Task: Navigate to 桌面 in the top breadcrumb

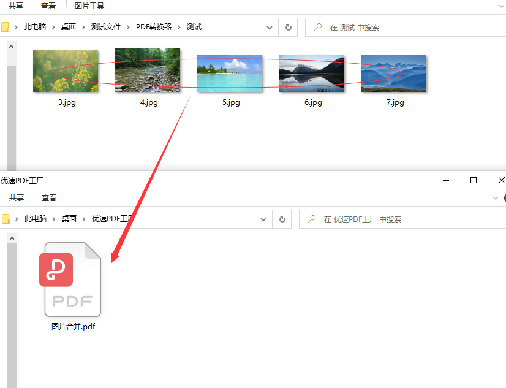Action: tap(69, 27)
